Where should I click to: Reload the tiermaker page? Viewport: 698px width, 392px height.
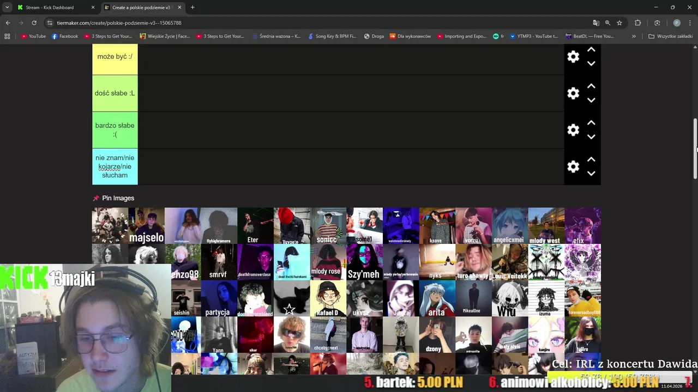(x=34, y=23)
